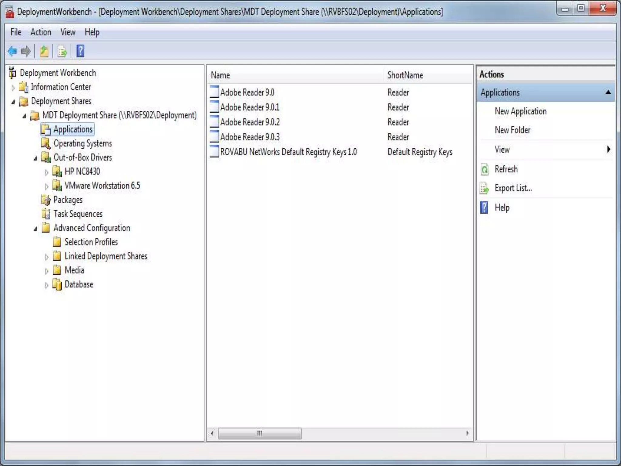Collapse the Deployment Shares node
The image size is (621, 466).
[13, 102]
